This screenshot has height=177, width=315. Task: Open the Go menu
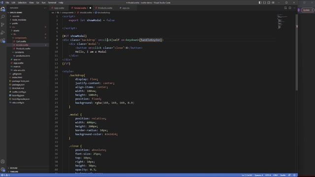pos(37,2)
